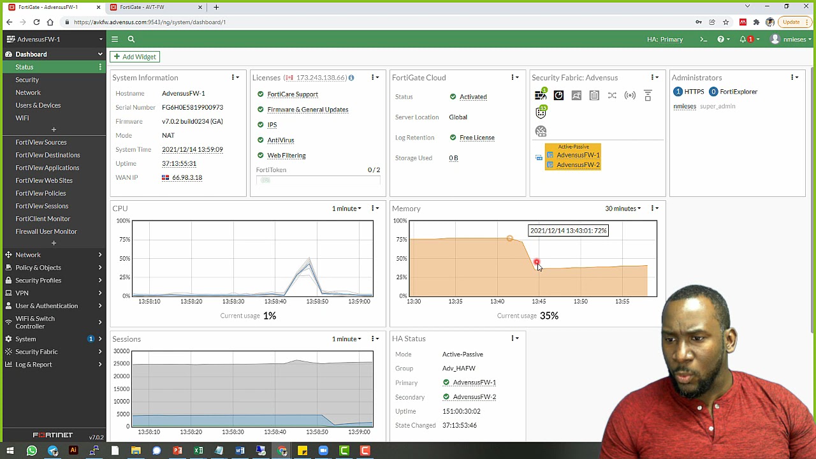Screen dimensions: 816x459
Task: Select the Status dashboard item
Action: (x=24, y=67)
